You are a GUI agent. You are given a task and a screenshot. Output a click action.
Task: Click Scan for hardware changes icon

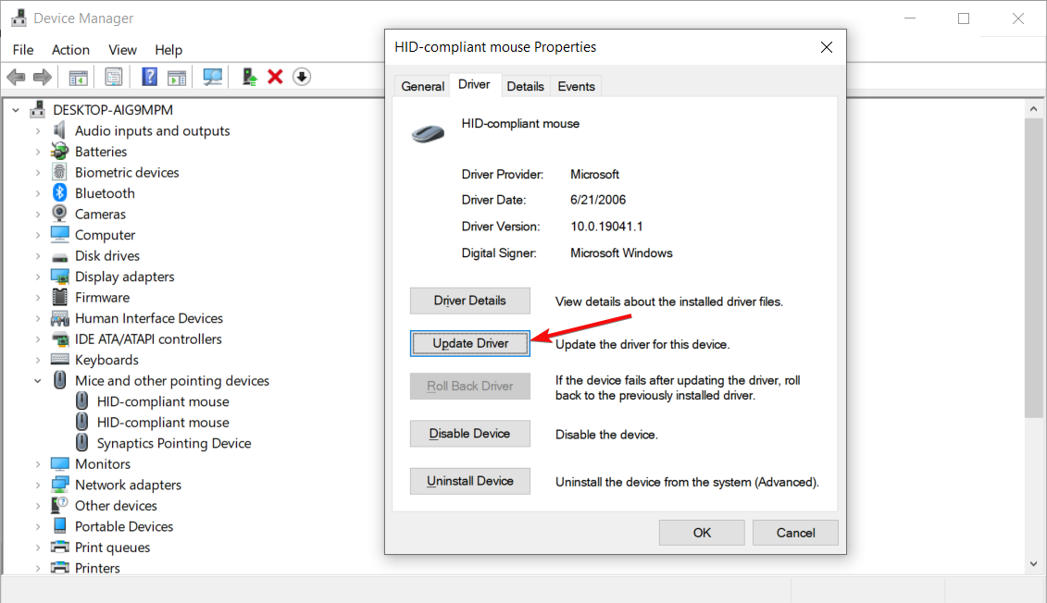point(213,77)
